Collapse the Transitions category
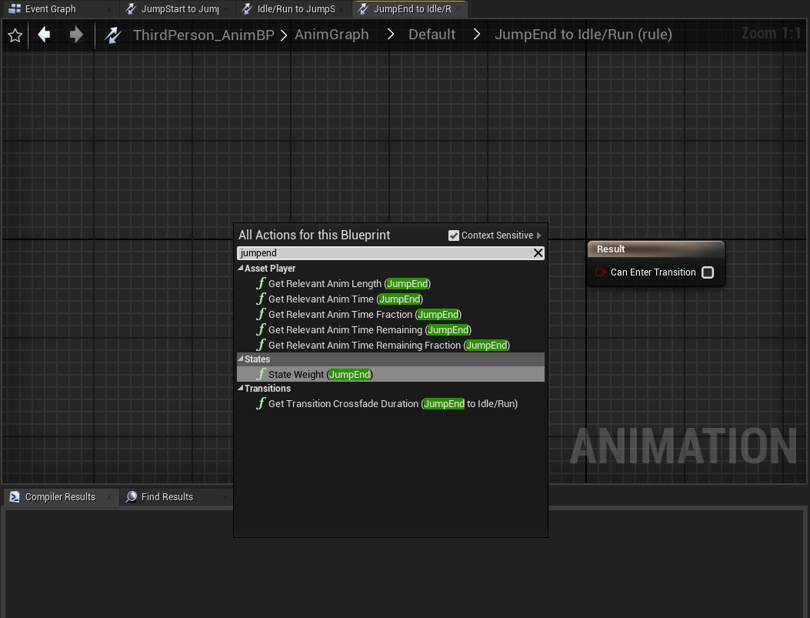This screenshot has height=618, width=810. click(241, 388)
